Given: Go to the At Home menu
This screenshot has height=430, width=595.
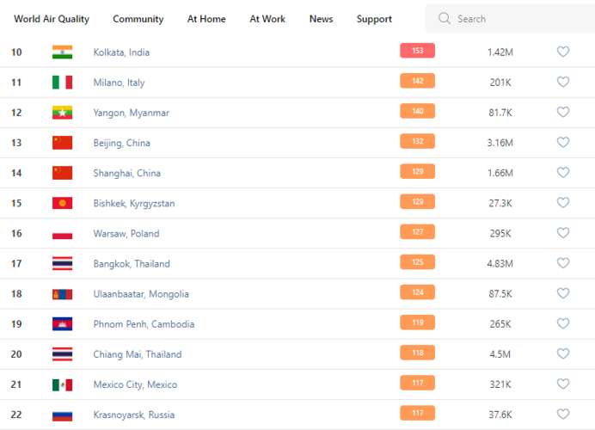Looking at the screenshot, I should (206, 19).
